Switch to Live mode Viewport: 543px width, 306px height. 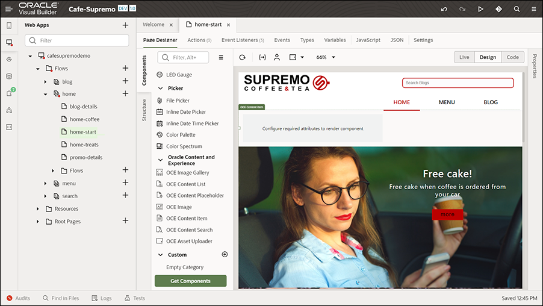click(x=464, y=57)
